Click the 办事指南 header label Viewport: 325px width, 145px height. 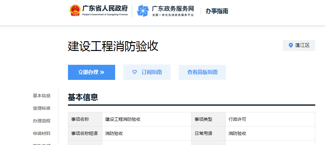point(217,11)
